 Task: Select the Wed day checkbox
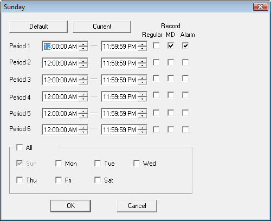(137, 163)
